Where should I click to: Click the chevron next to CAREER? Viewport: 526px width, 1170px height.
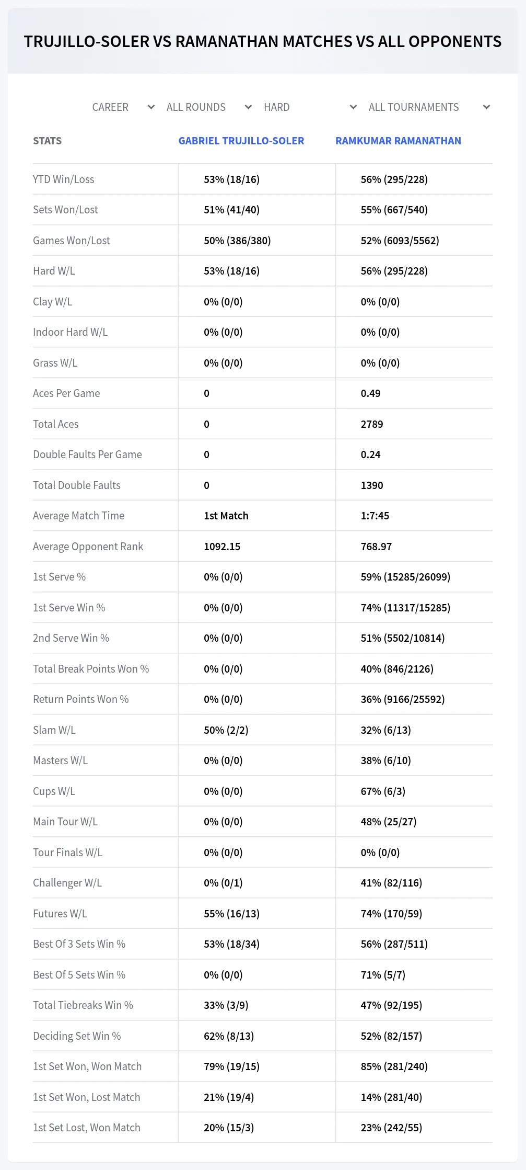151,107
